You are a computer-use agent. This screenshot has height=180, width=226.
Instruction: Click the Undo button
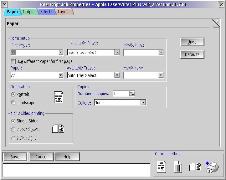pyautogui.click(x=192, y=42)
